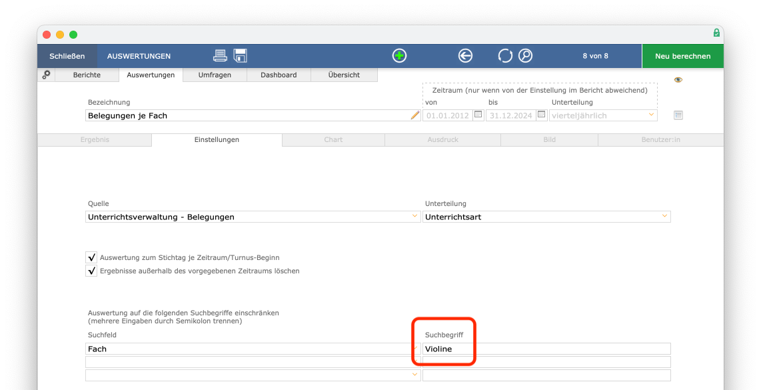Switch to the Berichte tab
761x390 pixels.
(x=87, y=75)
